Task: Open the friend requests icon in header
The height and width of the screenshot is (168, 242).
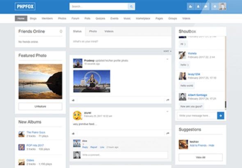Action: tap(190, 7)
